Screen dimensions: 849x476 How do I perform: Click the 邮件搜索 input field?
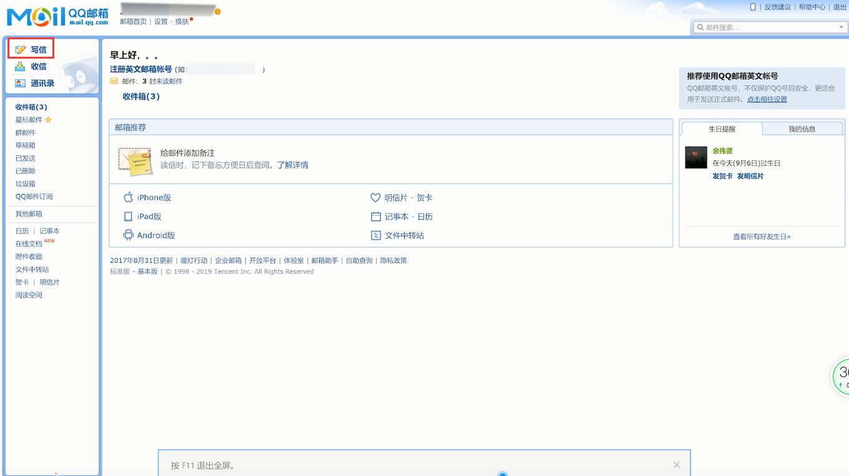coord(770,27)
